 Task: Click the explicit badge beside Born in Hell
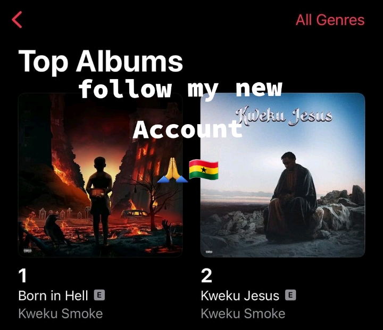99,295
